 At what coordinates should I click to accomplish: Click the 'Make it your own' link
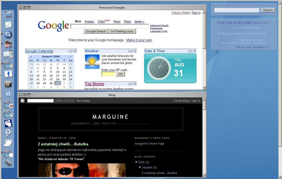coord(139,40)
